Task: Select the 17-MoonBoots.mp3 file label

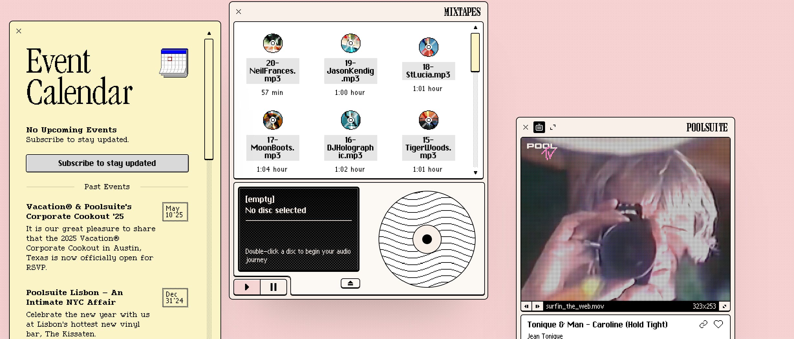Action: (273, 148)
